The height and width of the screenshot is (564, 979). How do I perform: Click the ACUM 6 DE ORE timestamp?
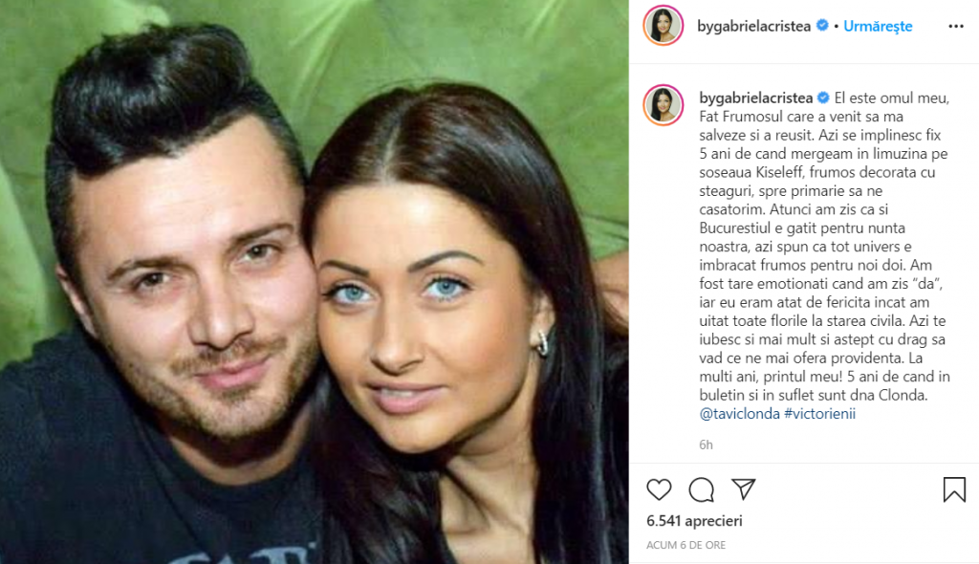pos(685,545)
